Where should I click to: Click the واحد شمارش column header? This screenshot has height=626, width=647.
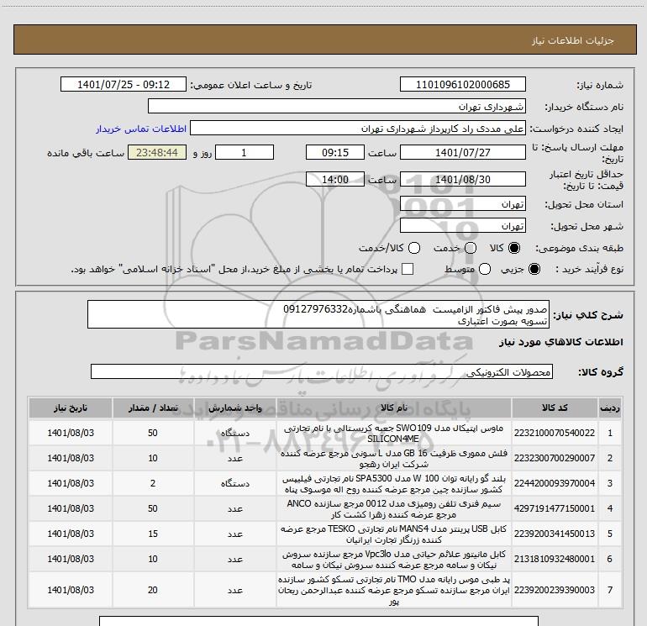[234, 408]
